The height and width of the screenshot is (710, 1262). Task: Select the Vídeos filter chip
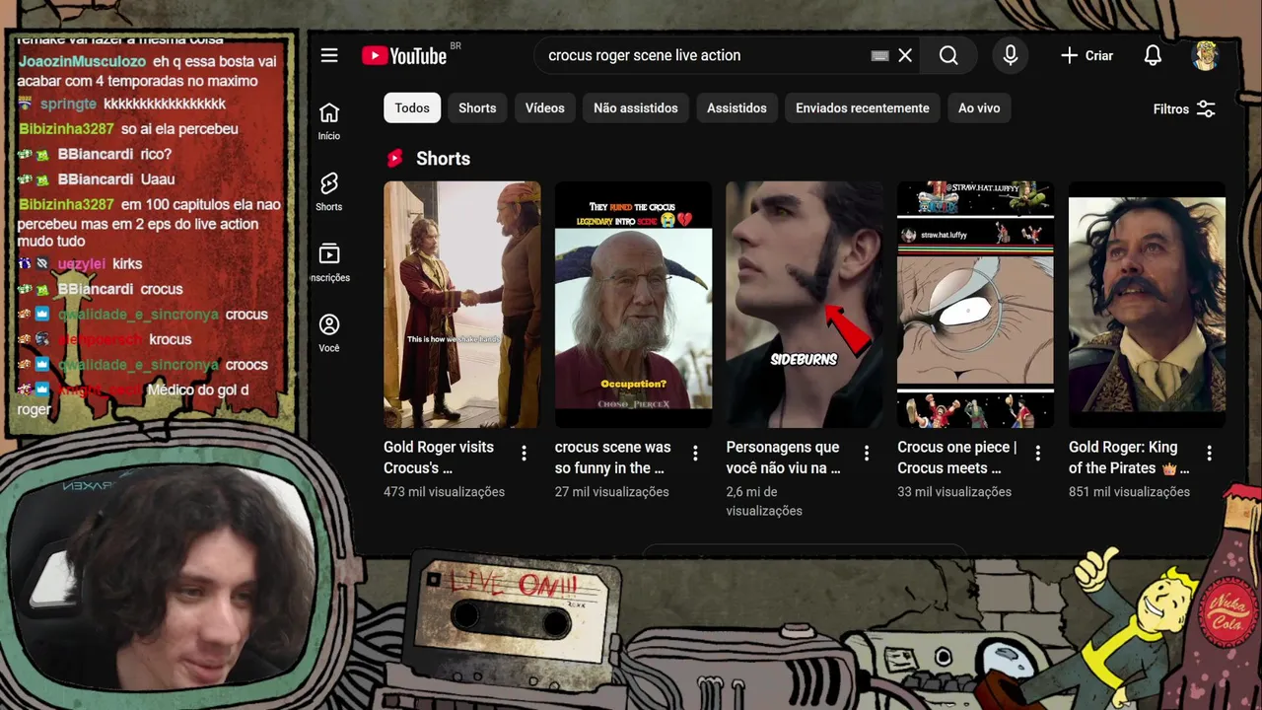click(x=545, y=108)
